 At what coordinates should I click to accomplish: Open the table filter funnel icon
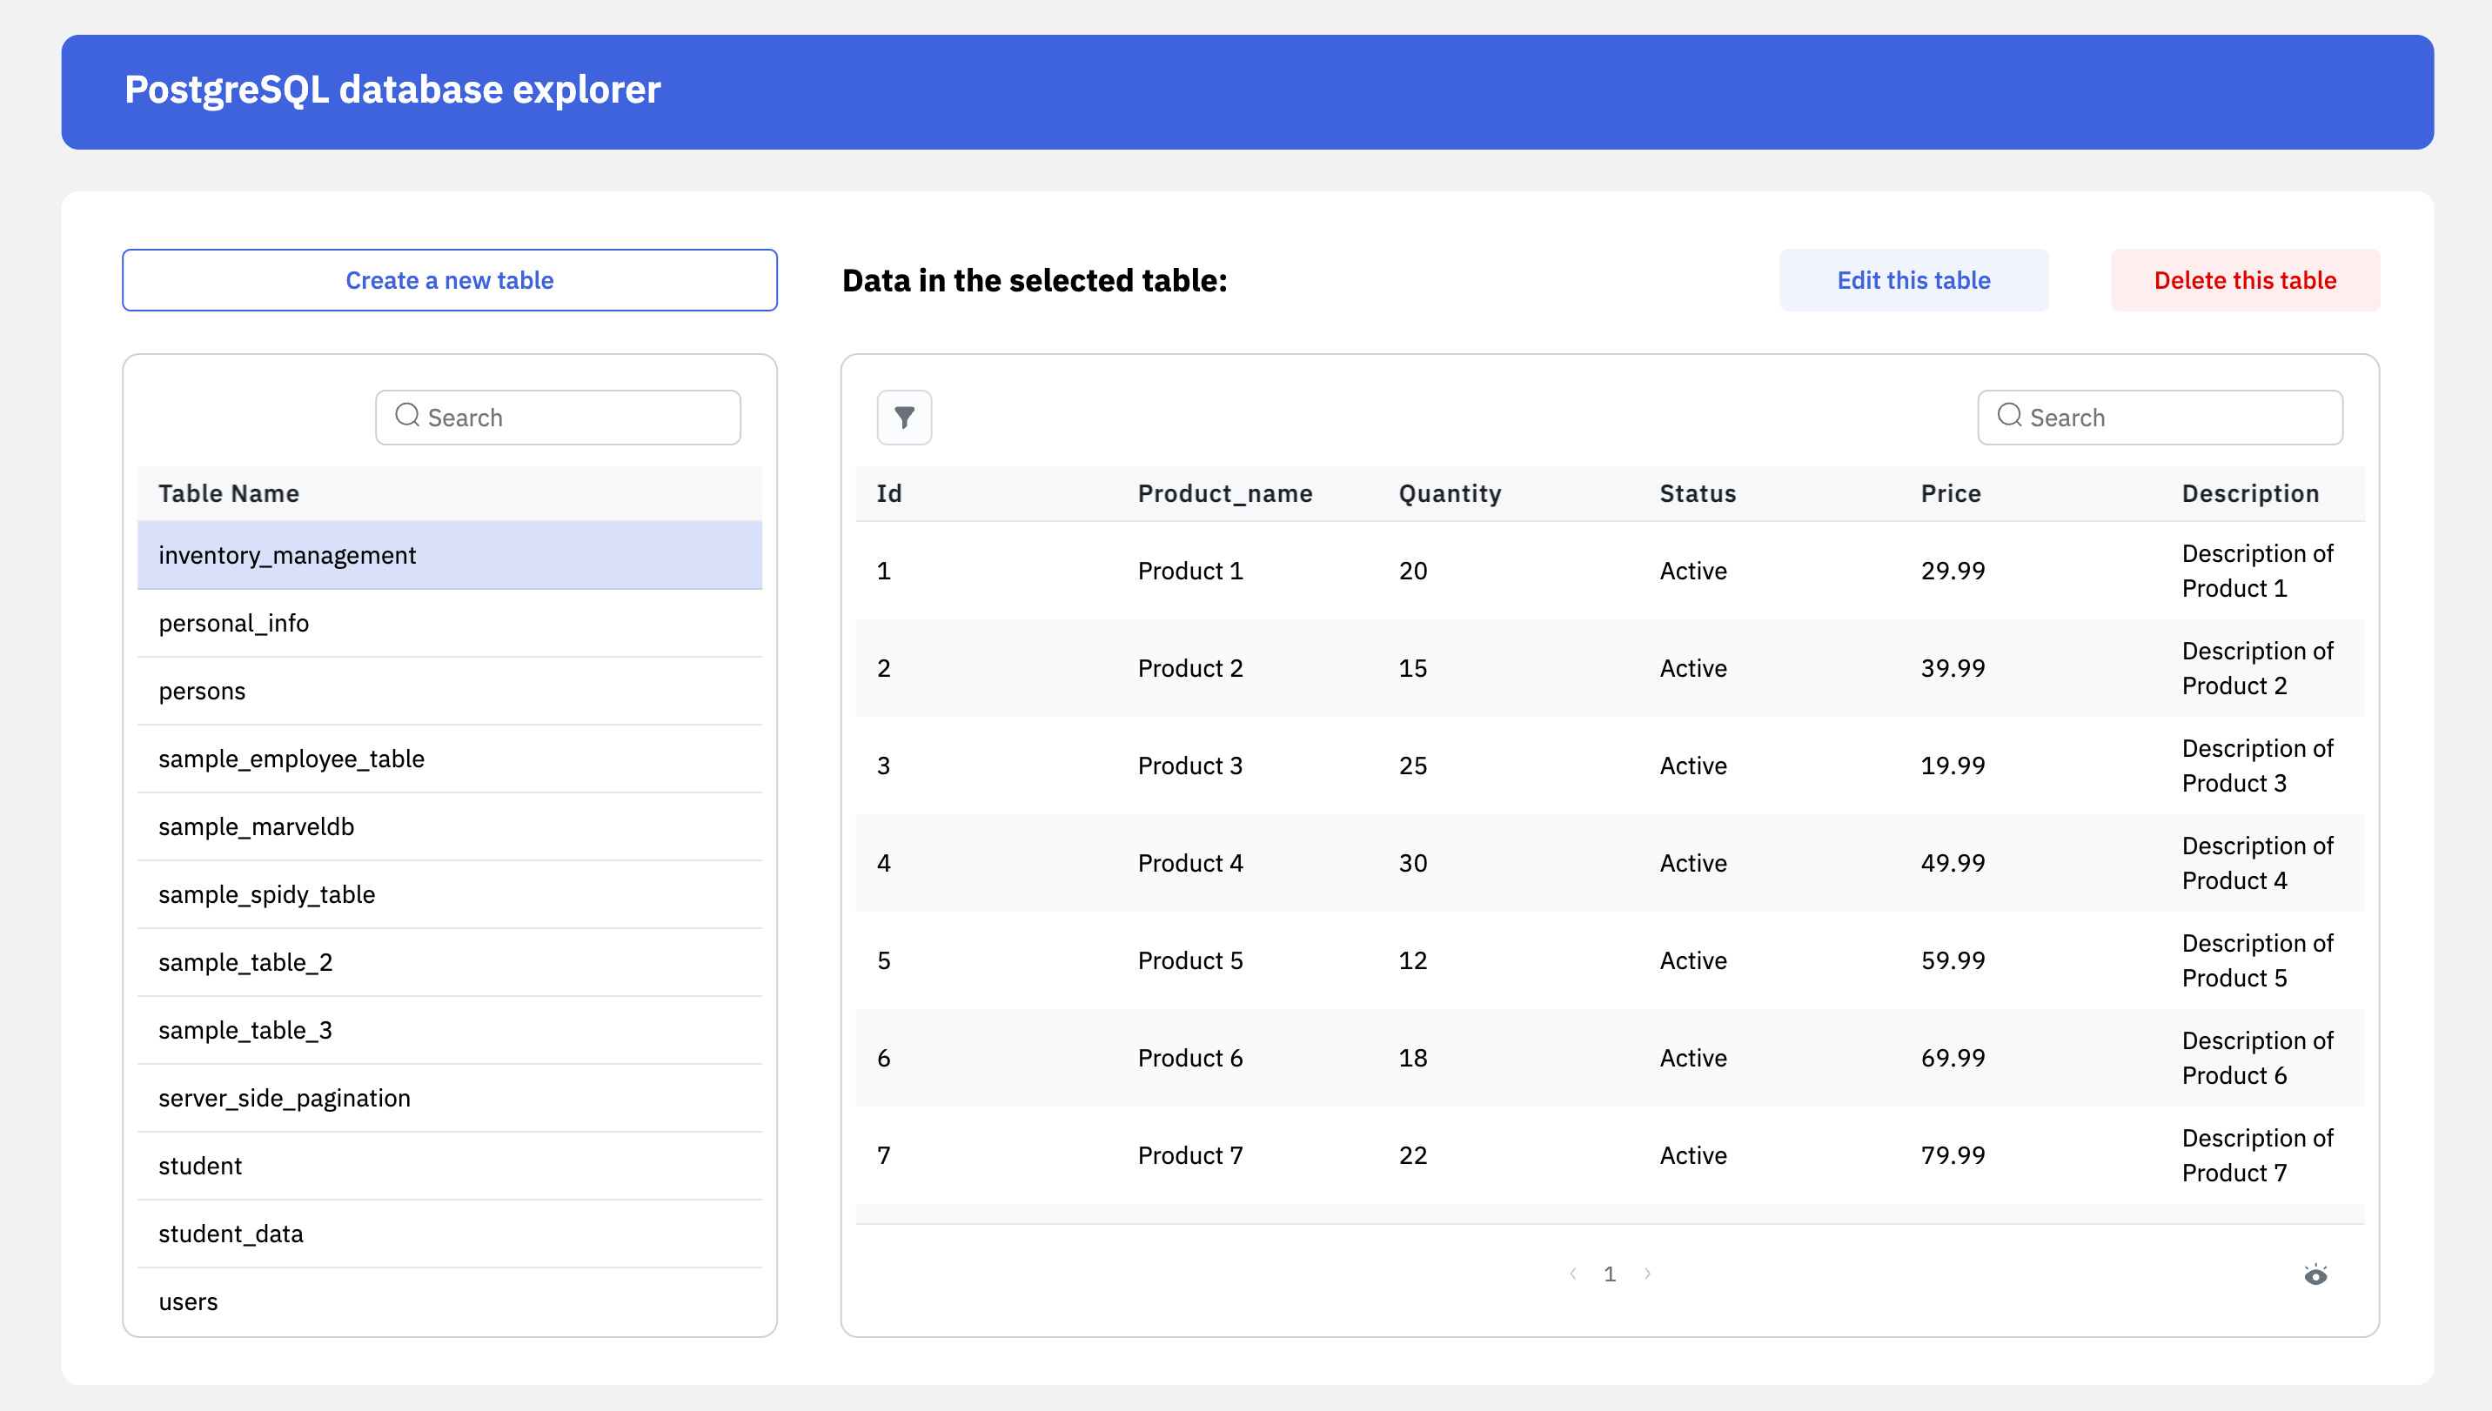[903, 418]
